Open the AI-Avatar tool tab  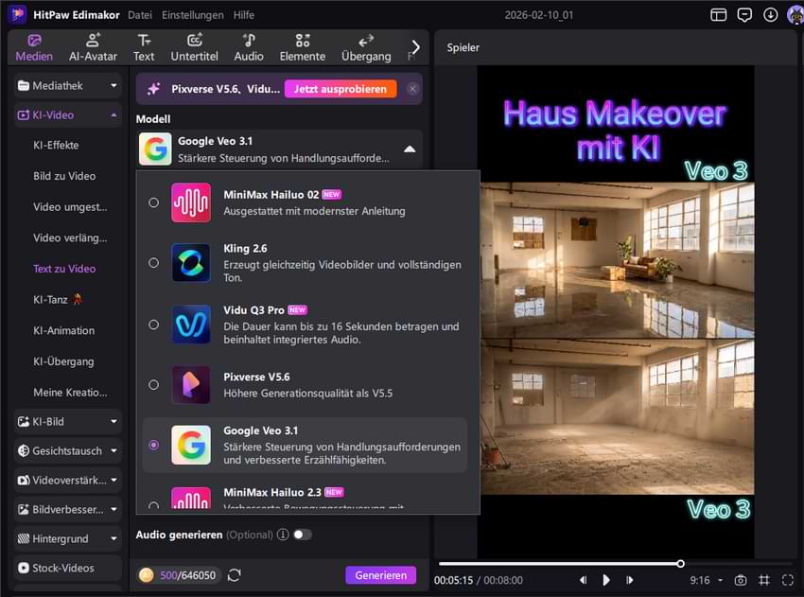93,47
